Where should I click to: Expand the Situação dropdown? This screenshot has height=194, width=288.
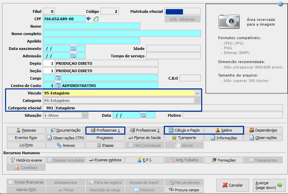(x=85, y=115)
